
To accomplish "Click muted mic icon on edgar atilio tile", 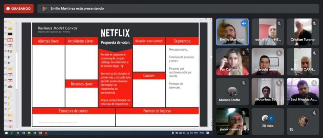I will point(279,24).
